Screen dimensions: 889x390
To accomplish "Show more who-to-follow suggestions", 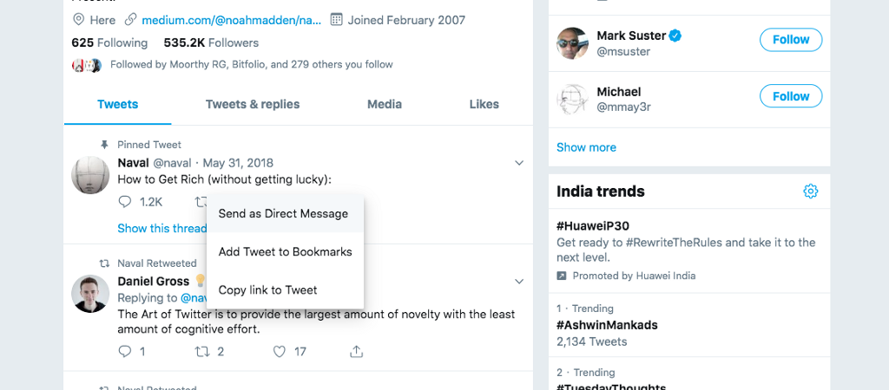I will pyautogui.click(x=586, y=147).
